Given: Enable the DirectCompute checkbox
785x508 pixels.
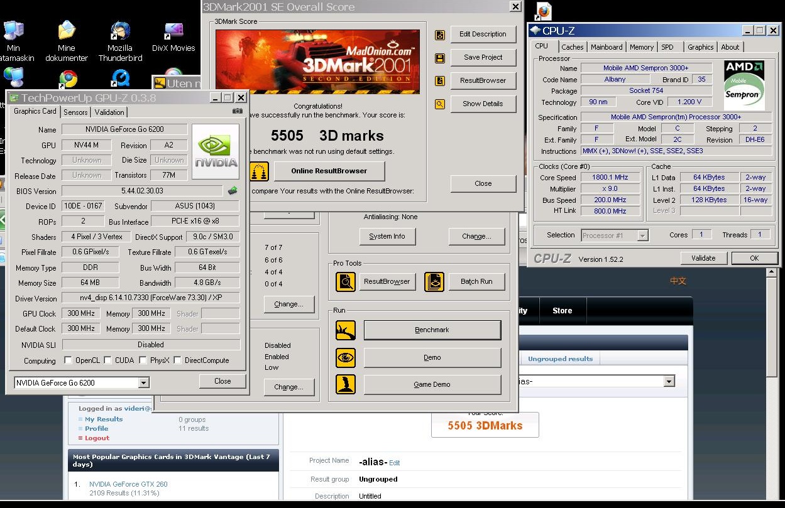Looking at the screenshot, I should click(x=178, y=360).
